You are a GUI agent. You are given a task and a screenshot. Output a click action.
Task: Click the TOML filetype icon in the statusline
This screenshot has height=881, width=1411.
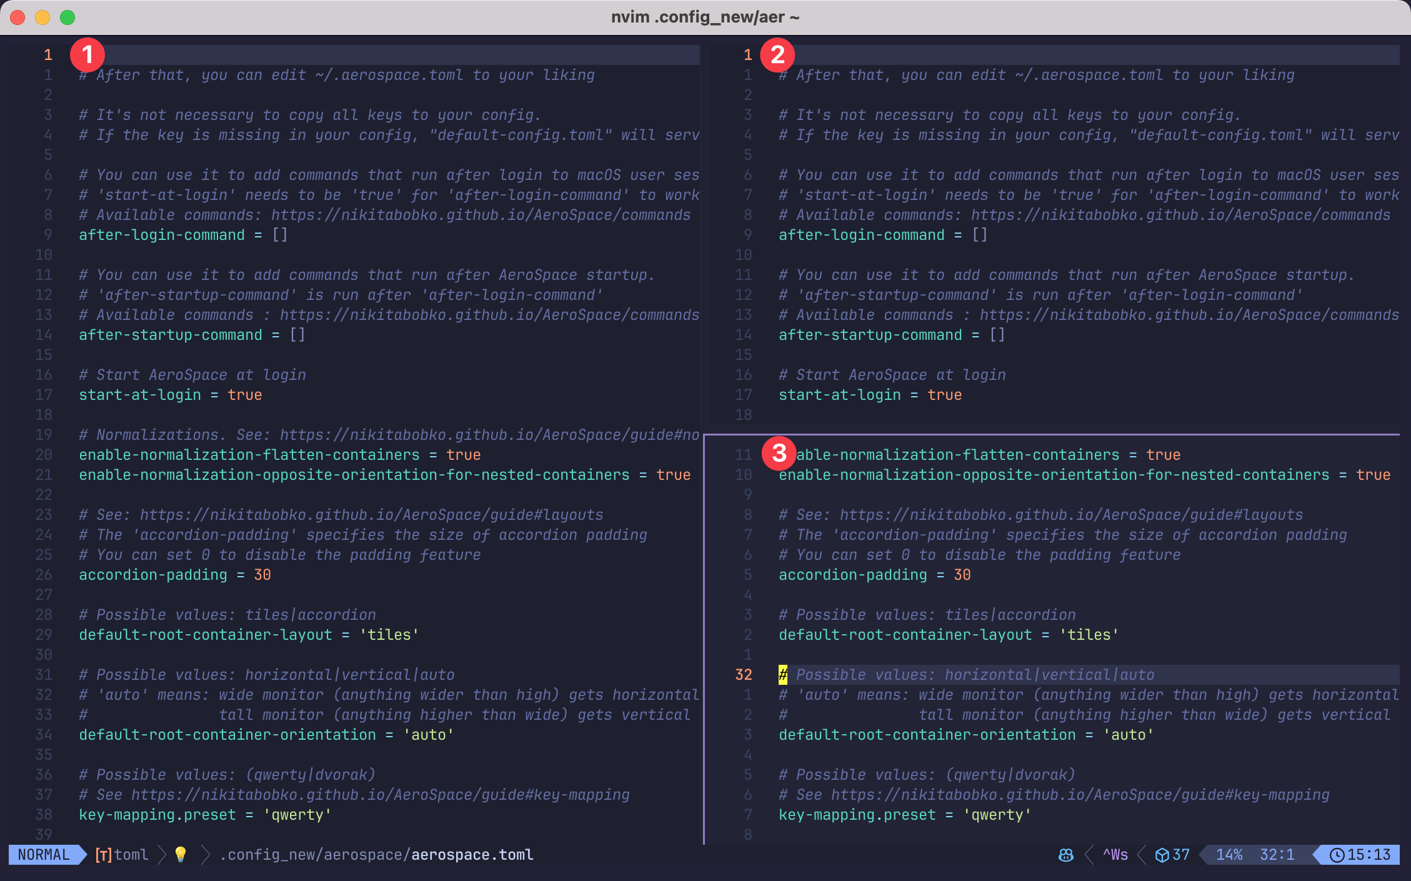coord(104,855)
